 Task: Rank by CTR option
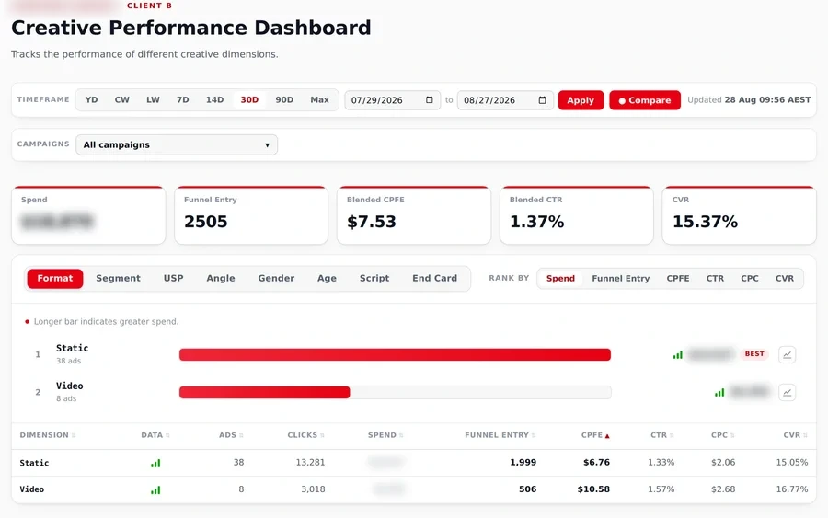(x=715, y=278)
